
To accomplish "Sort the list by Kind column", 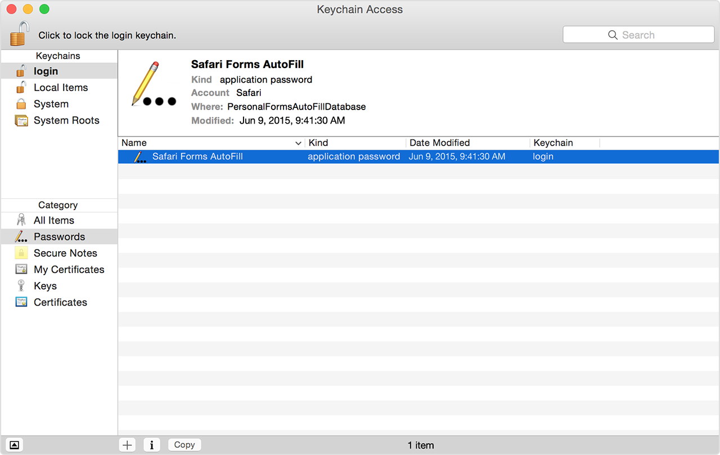I will coord(355,143).
